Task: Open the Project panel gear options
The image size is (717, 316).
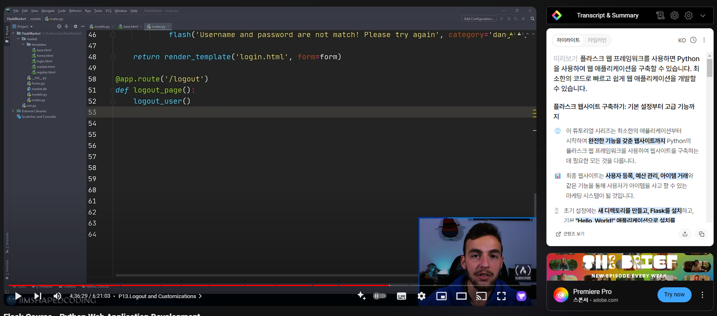Action: (x=75, y=26)
